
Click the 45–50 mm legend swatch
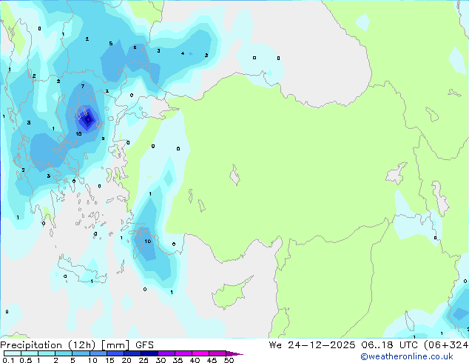[217, 353]
